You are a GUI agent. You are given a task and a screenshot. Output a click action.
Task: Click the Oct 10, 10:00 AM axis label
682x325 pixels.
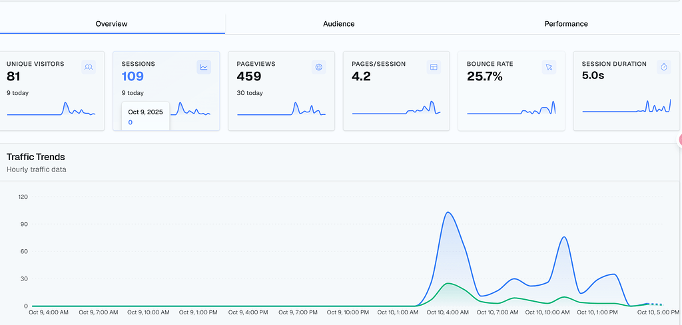(x=547, y=312)
